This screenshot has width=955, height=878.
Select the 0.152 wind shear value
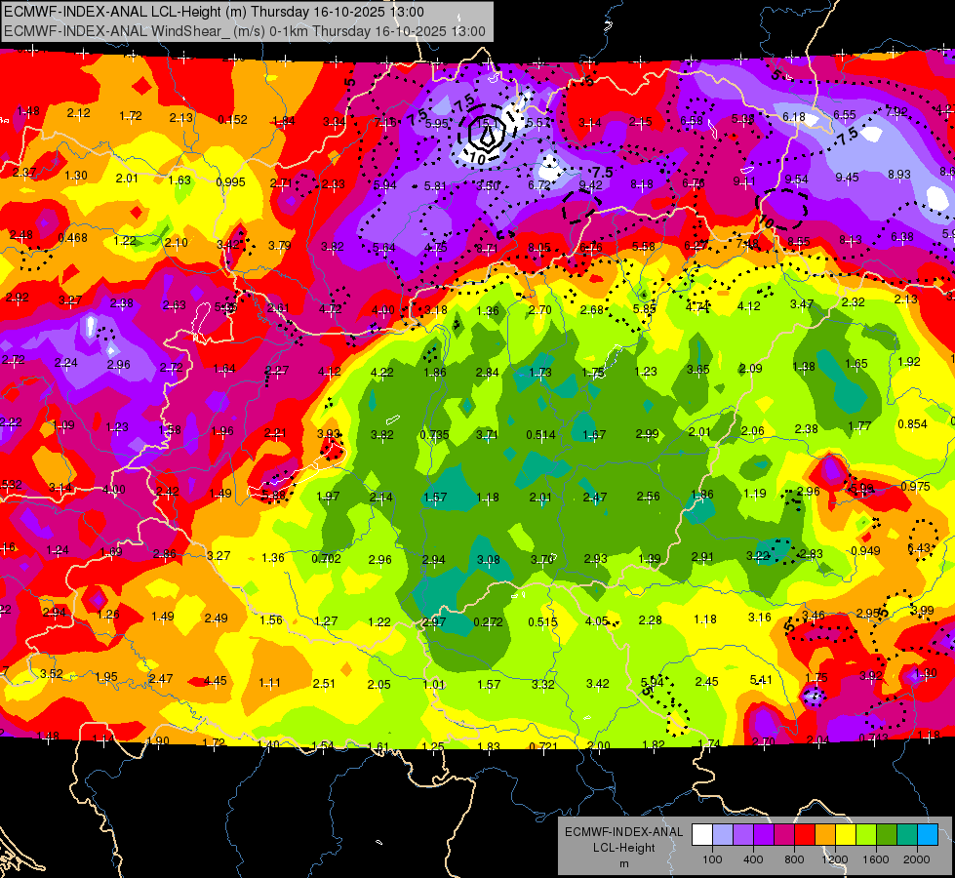coord(233,119)
